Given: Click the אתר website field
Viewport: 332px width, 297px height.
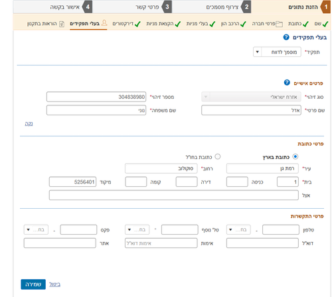Looking at the screenshot, I should click(60, 243).
